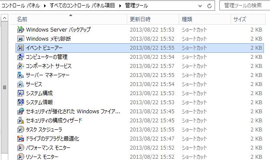Click the パフォーマンス モニター icon
Viewport: 270px width, 160px height.
20,148
